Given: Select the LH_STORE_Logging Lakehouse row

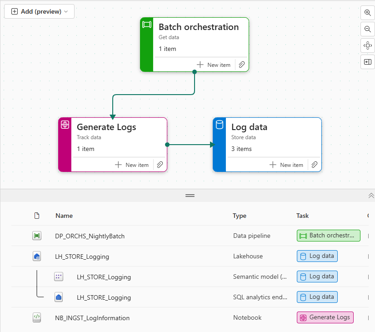Looking at the screenshot, I should 82,257.
